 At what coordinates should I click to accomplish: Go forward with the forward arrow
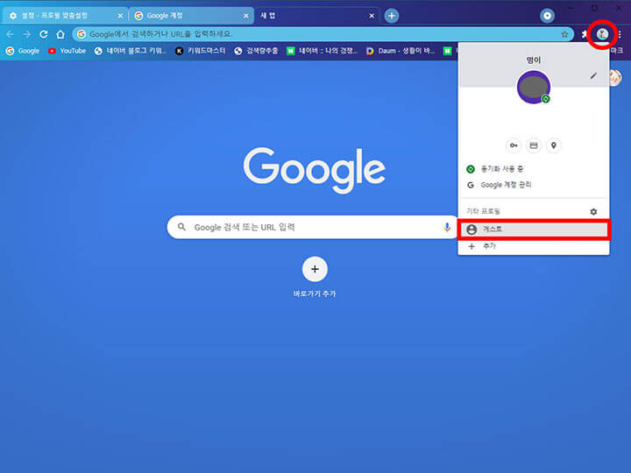[27, 34]
